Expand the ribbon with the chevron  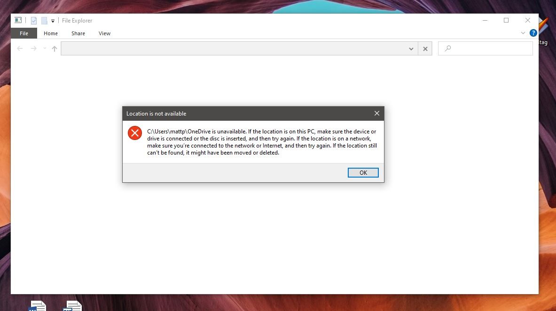click(x=523, y=33)
